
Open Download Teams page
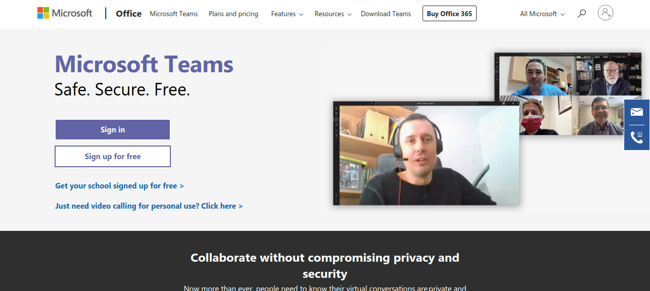[386, 14]
